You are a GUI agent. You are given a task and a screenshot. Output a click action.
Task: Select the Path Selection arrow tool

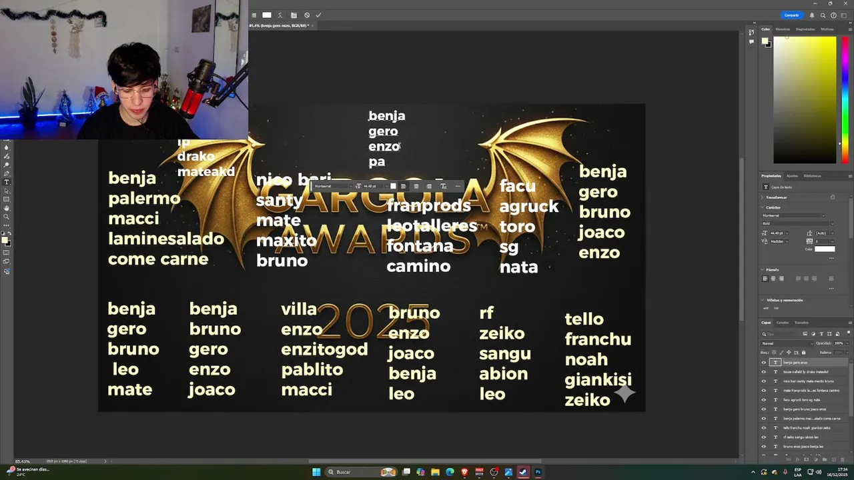(7, 191)
